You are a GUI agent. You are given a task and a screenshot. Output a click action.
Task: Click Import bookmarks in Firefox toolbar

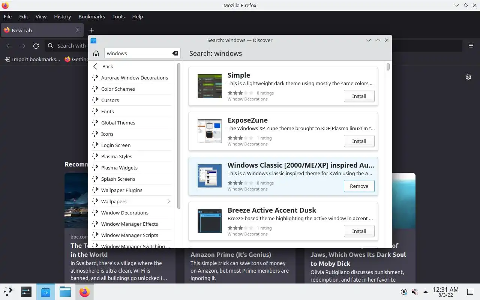[32, 59]
